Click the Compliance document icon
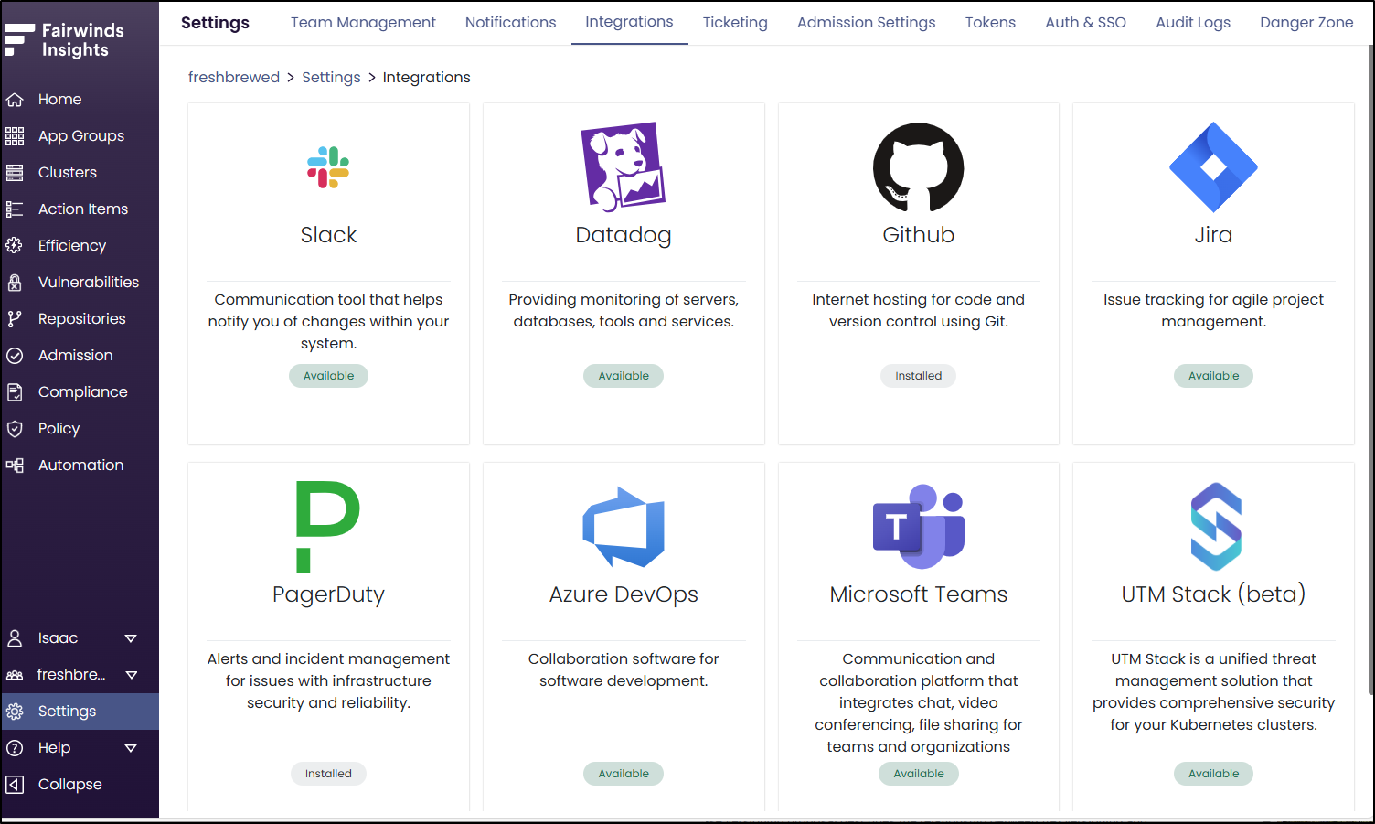The image size is (1375, 824). (15, 392)
